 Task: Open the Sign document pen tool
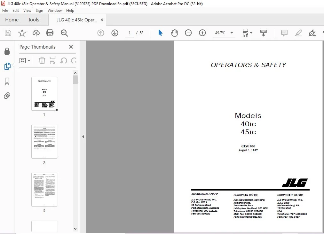point(312,33)
